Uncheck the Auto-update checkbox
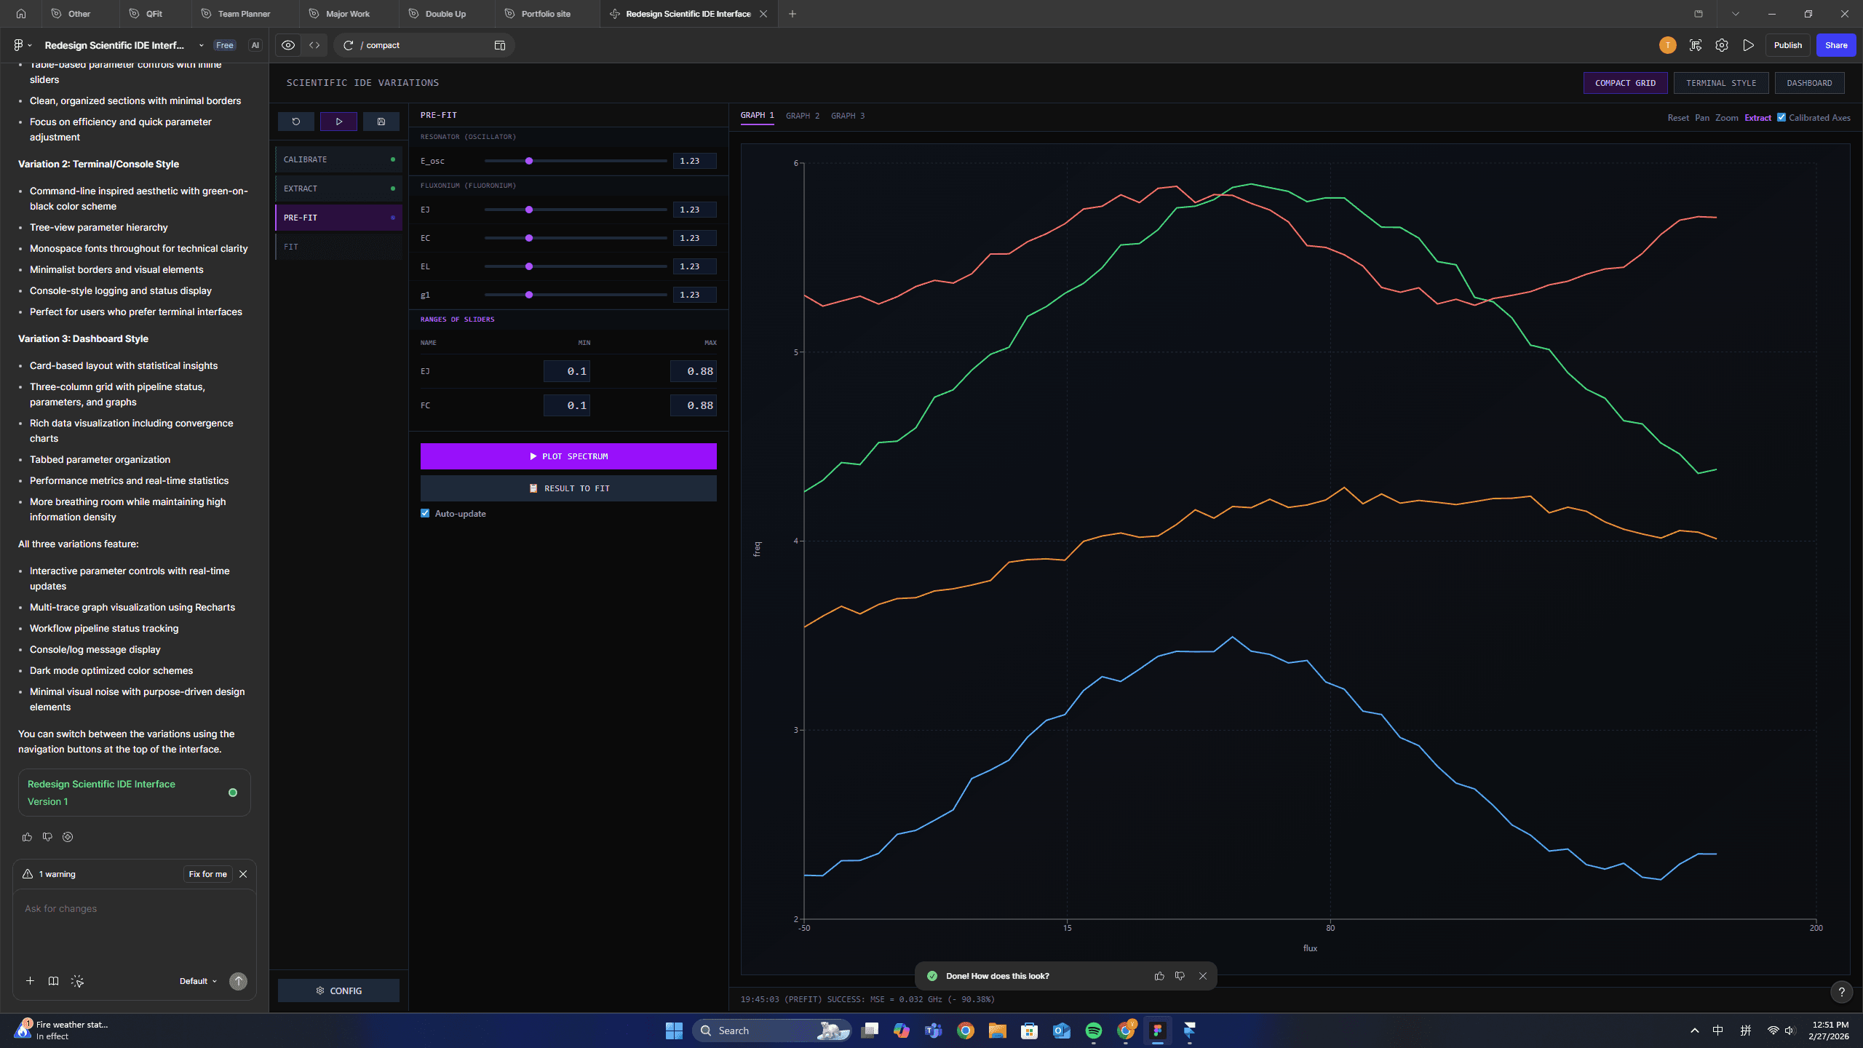 click(425, 514)
